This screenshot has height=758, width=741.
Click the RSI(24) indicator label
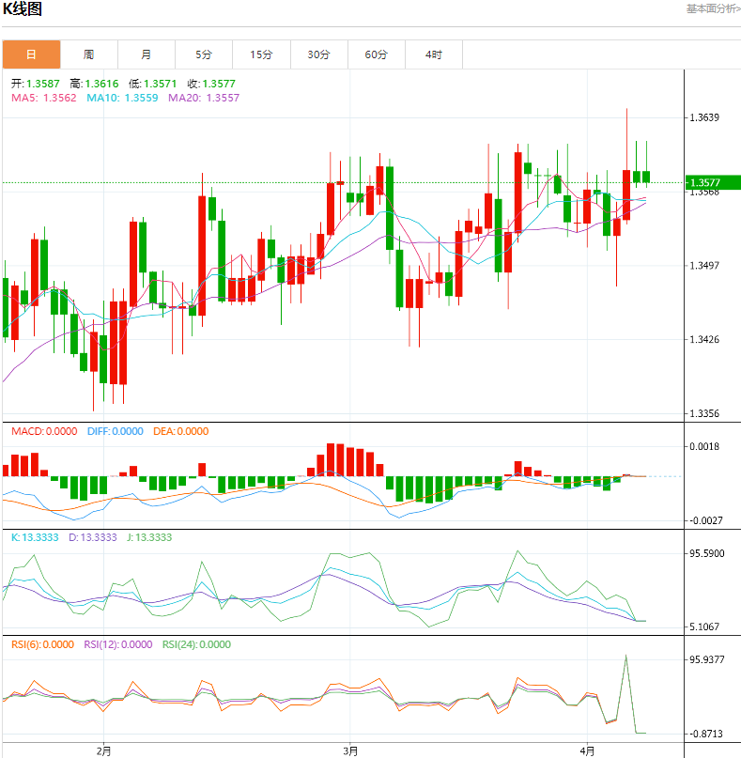[196, 645]
